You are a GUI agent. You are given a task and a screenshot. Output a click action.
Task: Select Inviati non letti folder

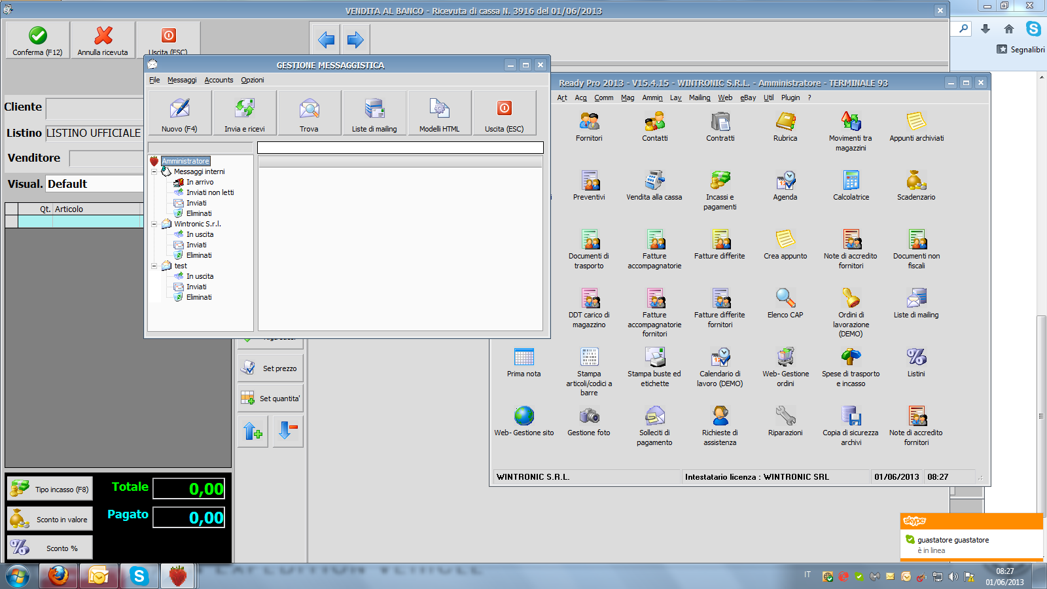click(210, 192)
